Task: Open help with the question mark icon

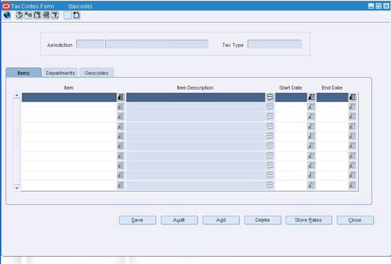Action: [x=55, y=15]
